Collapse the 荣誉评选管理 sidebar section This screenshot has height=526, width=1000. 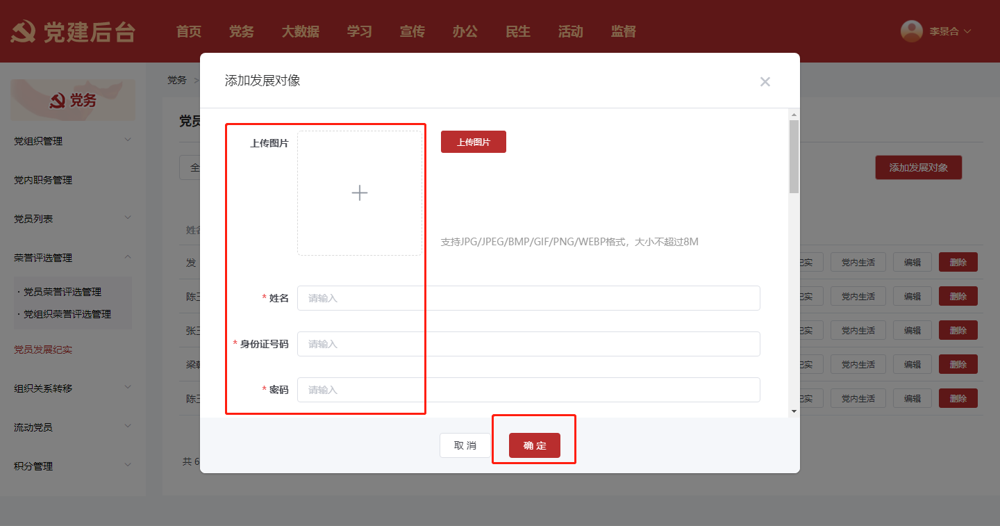pyautogui.click(x=72, y=258)
